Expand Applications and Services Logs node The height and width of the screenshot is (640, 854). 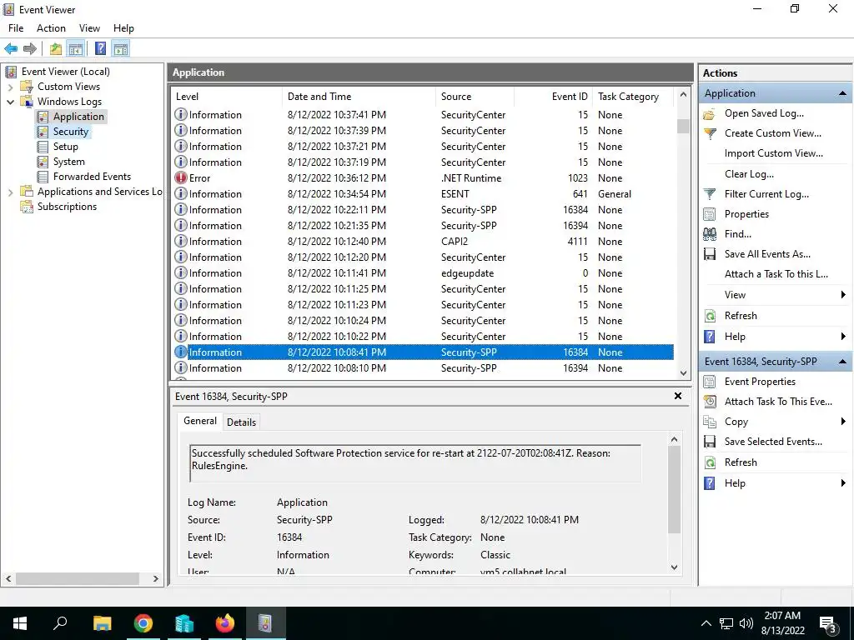10,192
